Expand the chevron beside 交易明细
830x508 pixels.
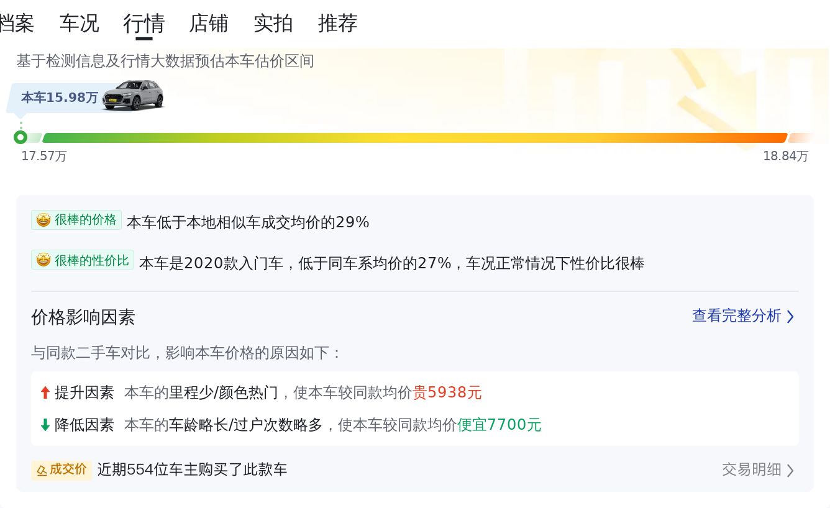tap(790, 470)
